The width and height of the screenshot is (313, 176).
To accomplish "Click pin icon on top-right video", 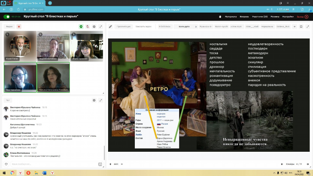I will [73, 34].
